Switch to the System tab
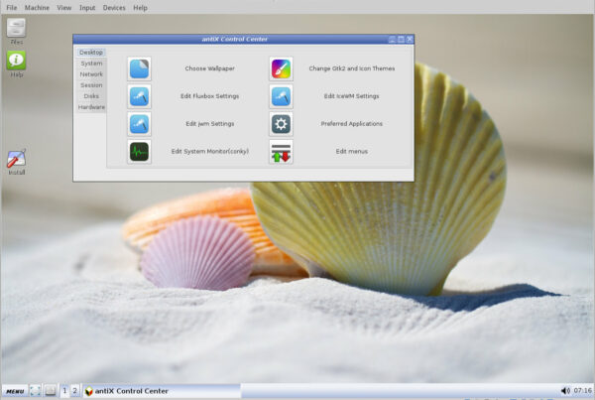 tap(91, 64)
